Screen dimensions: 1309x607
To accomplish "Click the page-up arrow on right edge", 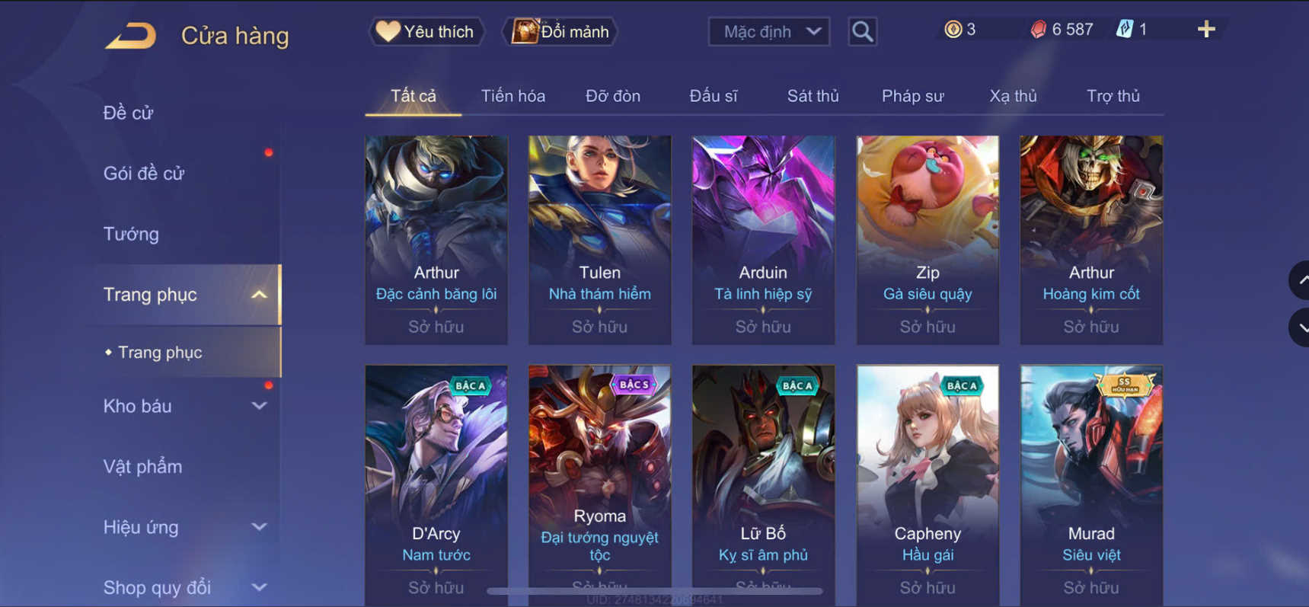I will [x=1301, y=280].
